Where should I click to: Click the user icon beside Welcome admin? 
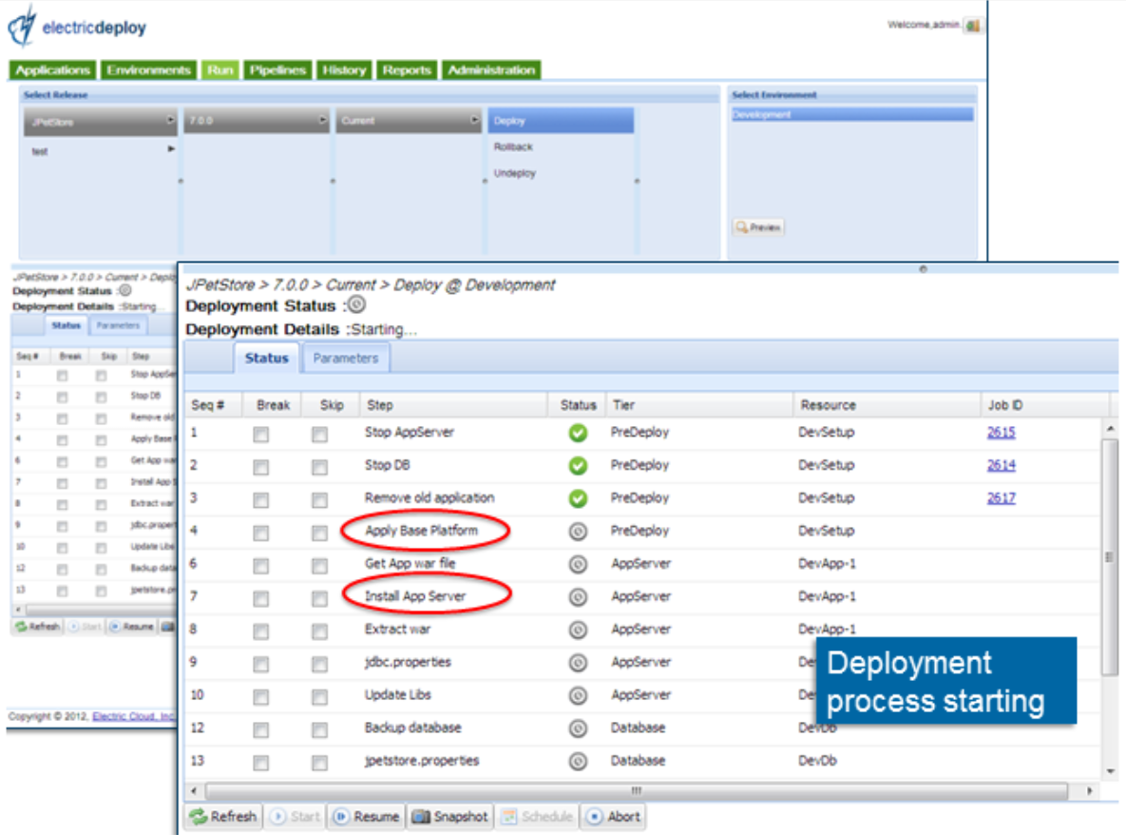(973, 25)
